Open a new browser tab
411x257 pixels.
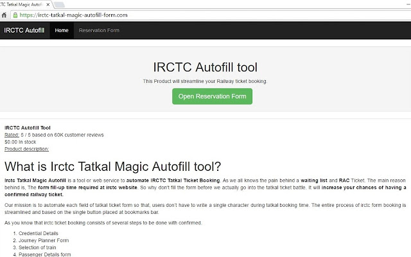point(59,4)
